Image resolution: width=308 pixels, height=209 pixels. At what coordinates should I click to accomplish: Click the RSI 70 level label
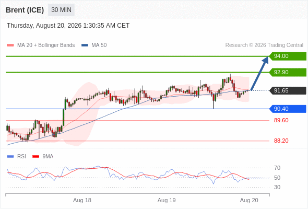point(277,168)
